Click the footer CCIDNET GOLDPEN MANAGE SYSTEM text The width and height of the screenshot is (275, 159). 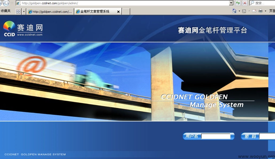pos(35,154)
